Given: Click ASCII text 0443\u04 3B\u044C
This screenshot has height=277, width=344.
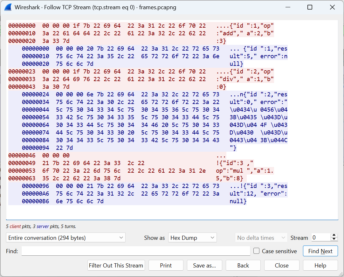Looking at the screenshot, I should coord(258,140).
